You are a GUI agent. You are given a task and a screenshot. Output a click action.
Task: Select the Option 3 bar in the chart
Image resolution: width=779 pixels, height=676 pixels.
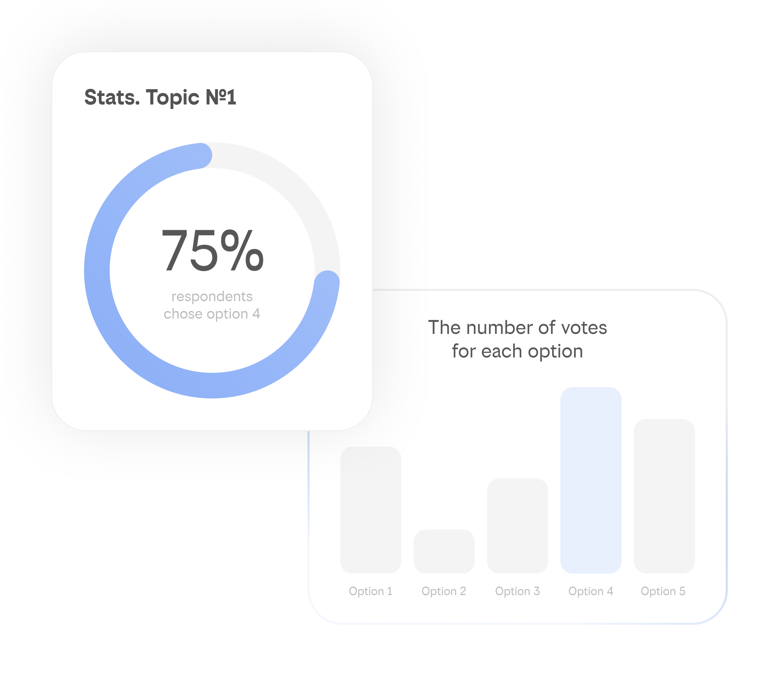(517, 526)
